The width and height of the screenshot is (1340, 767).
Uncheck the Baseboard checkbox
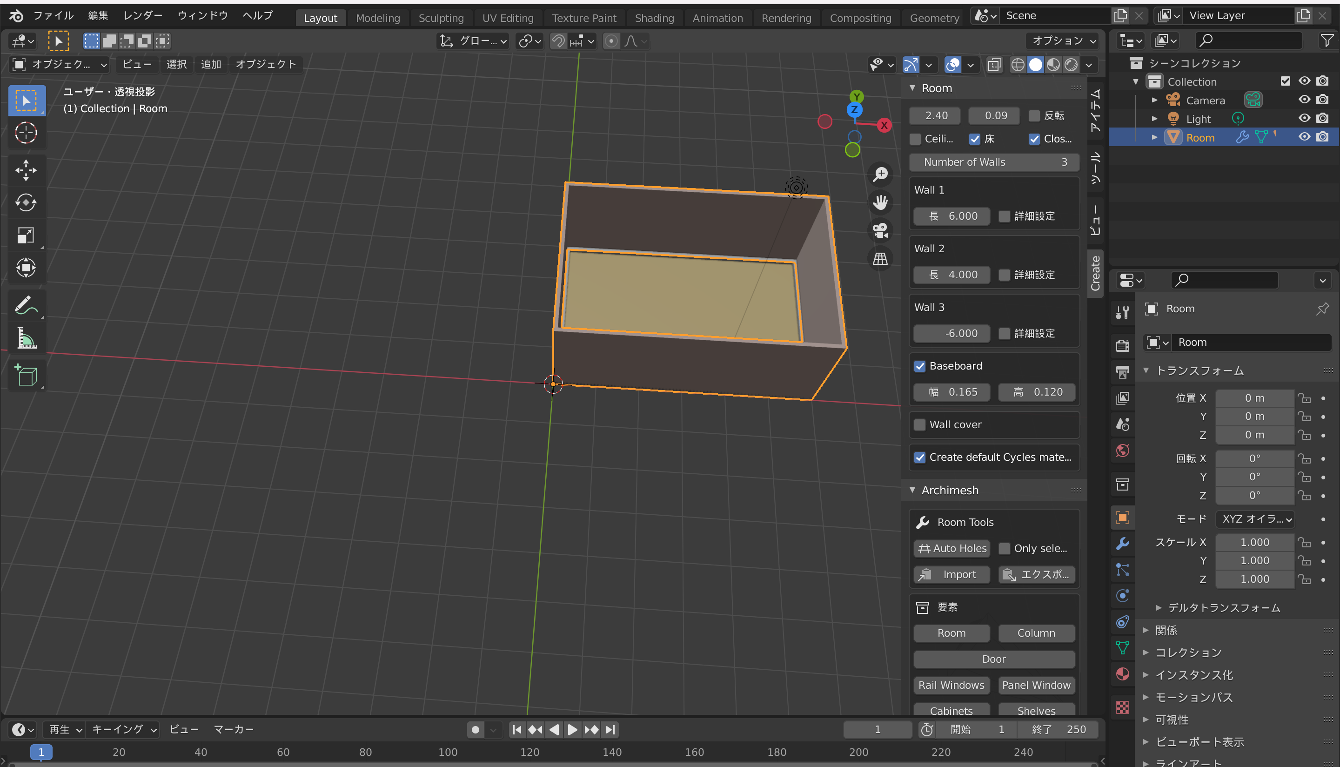[x=920, y=366]
